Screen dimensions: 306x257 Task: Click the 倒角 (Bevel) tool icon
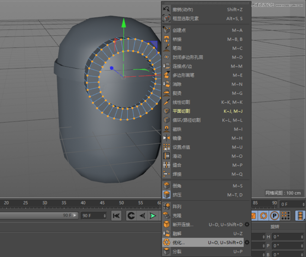(167, 185)
